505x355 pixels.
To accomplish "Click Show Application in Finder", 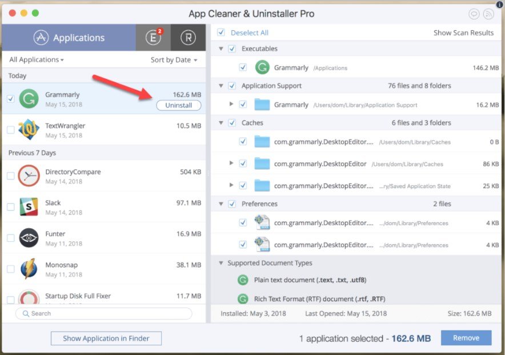I will pos(106,338).
